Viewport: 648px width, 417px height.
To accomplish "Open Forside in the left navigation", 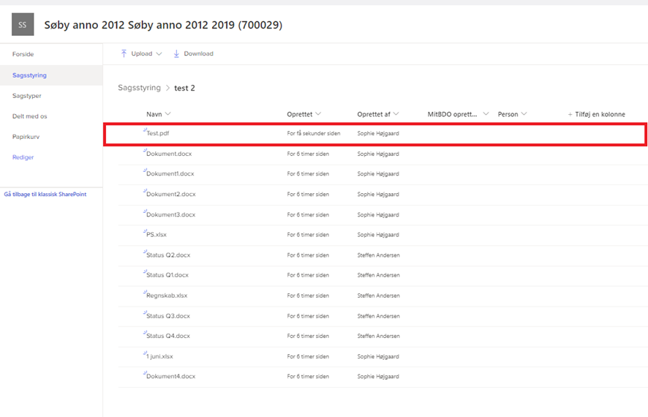I will [x=23, y=54].
